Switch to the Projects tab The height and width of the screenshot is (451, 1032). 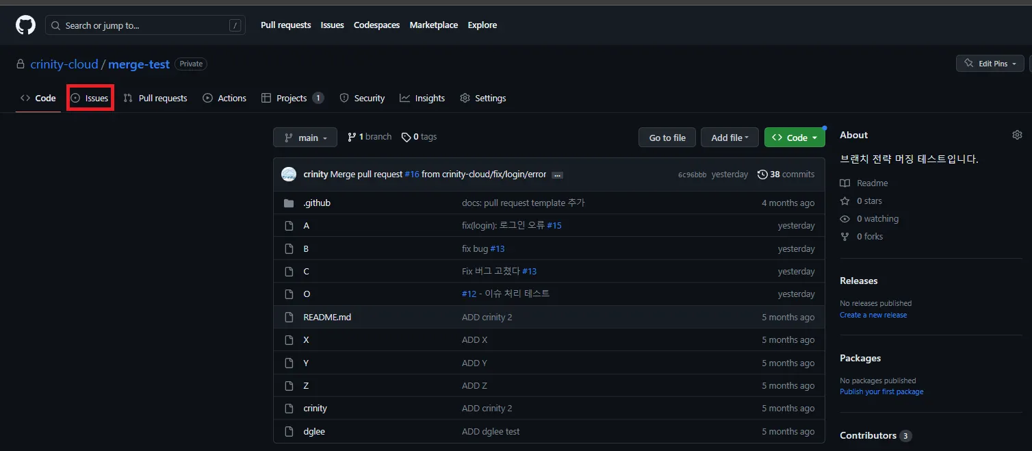click(292, 99)
